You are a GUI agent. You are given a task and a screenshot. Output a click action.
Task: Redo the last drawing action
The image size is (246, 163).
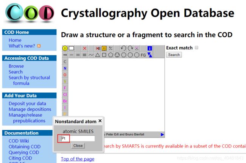pos(130,48)
